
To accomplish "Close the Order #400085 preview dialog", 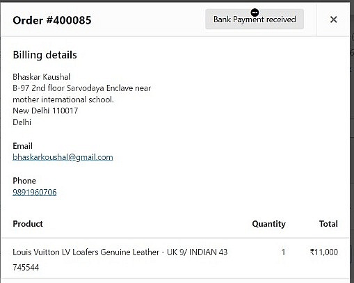I will pos(333,19).
